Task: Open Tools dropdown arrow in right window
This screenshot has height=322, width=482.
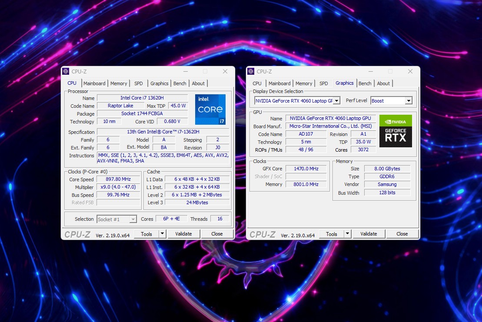Action: point(347,234)
